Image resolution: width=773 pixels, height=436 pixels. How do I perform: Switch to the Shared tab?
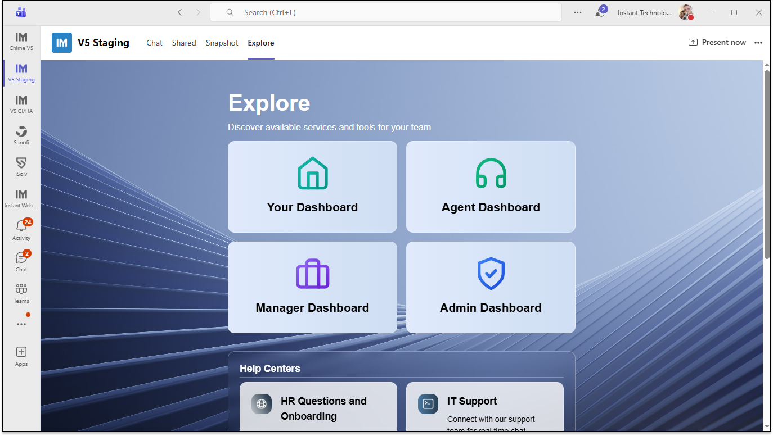[184, 43]
